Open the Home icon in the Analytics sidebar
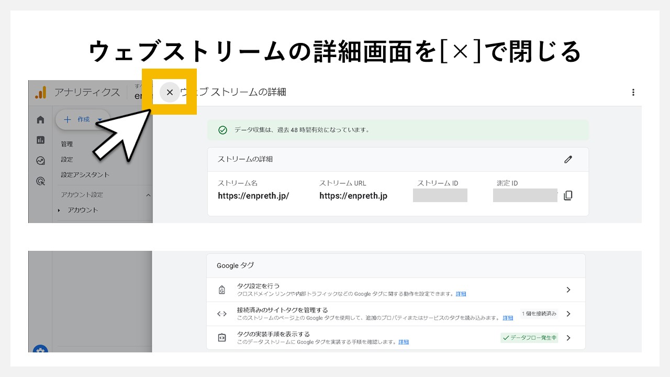This screenshot has width=670, height=377. (40, 119)
